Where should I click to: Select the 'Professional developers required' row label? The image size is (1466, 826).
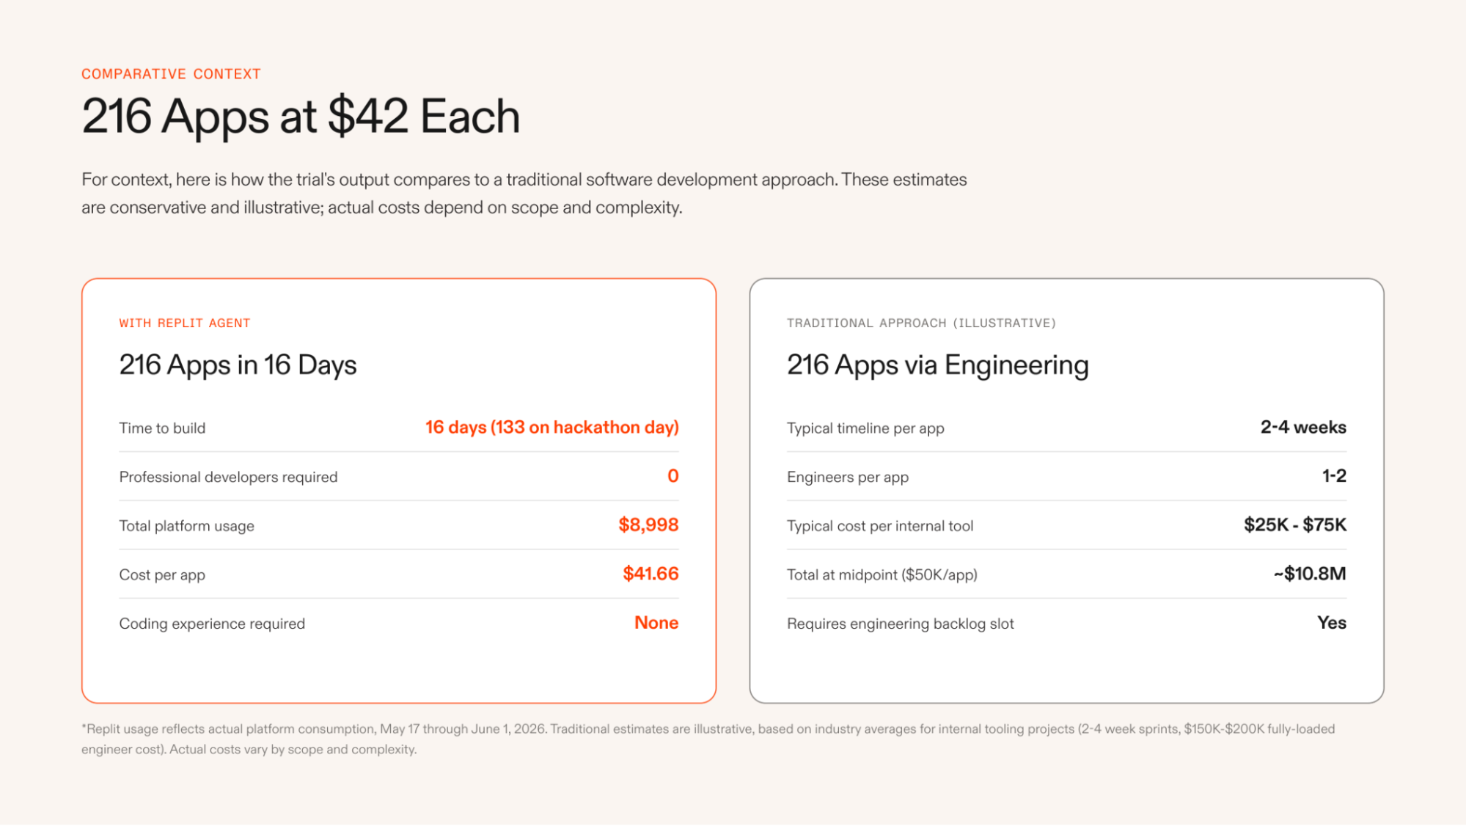point(228,477)
